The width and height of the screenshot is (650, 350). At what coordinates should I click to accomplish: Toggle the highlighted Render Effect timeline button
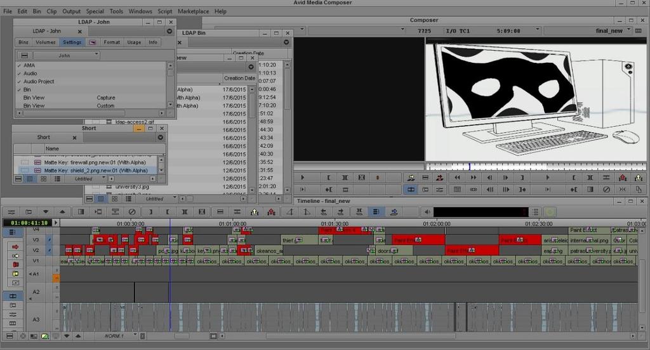pos(376,212)
